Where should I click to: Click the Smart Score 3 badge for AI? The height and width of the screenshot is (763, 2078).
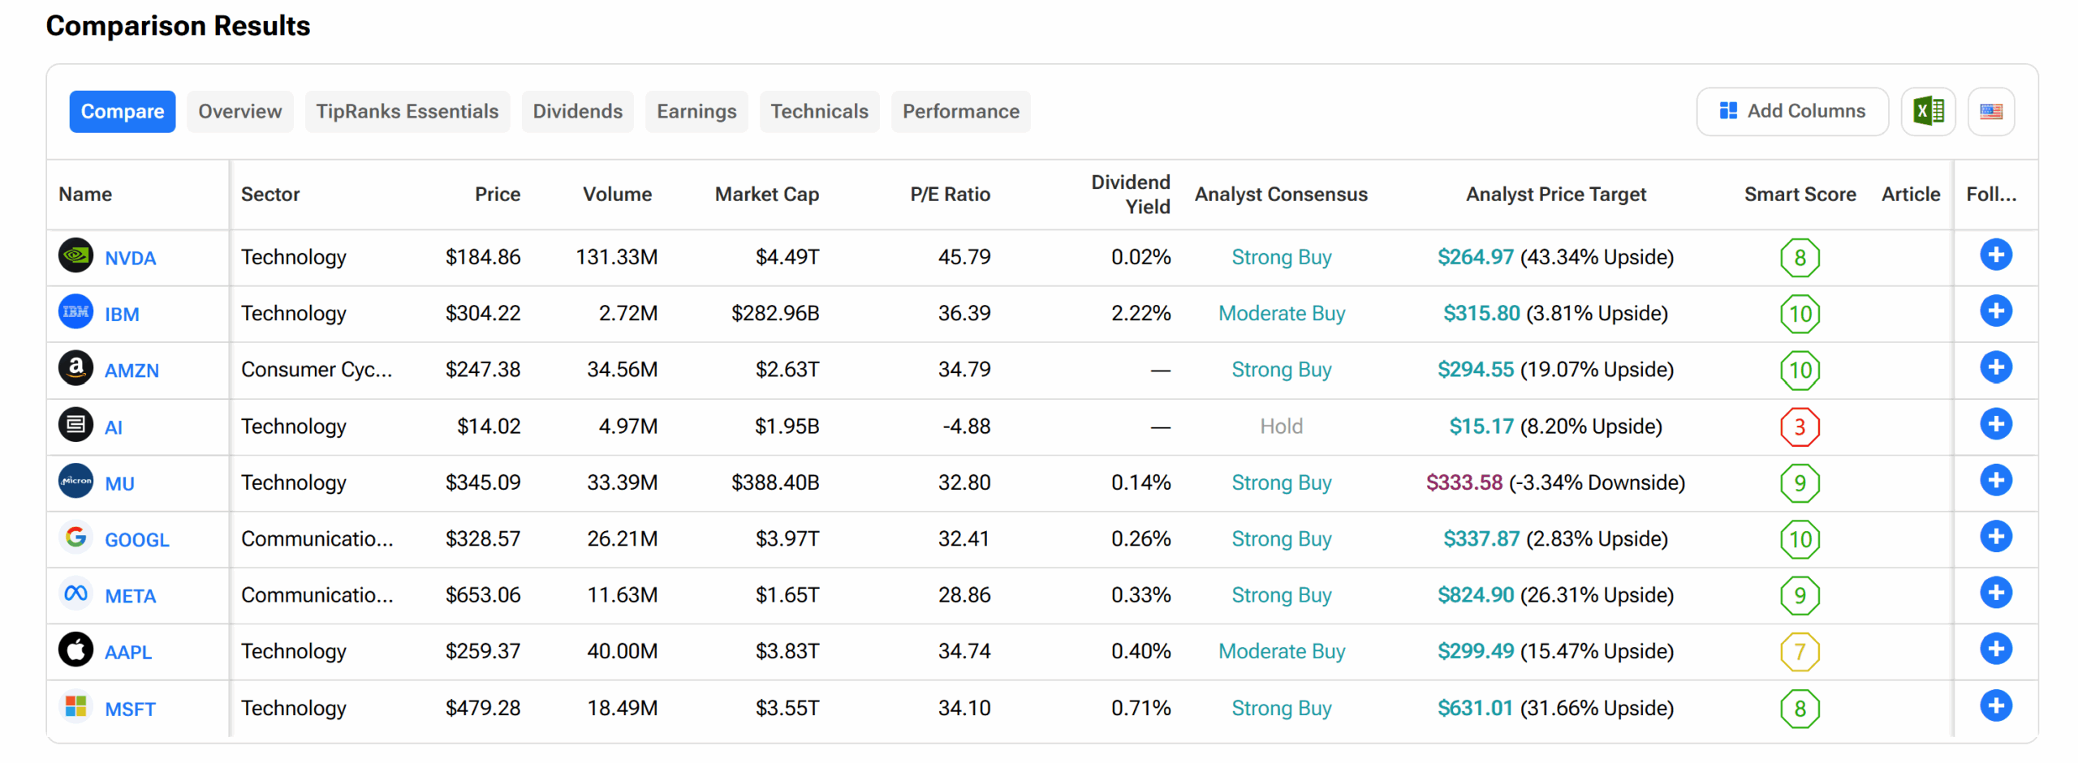click(x=1798, y=427)
